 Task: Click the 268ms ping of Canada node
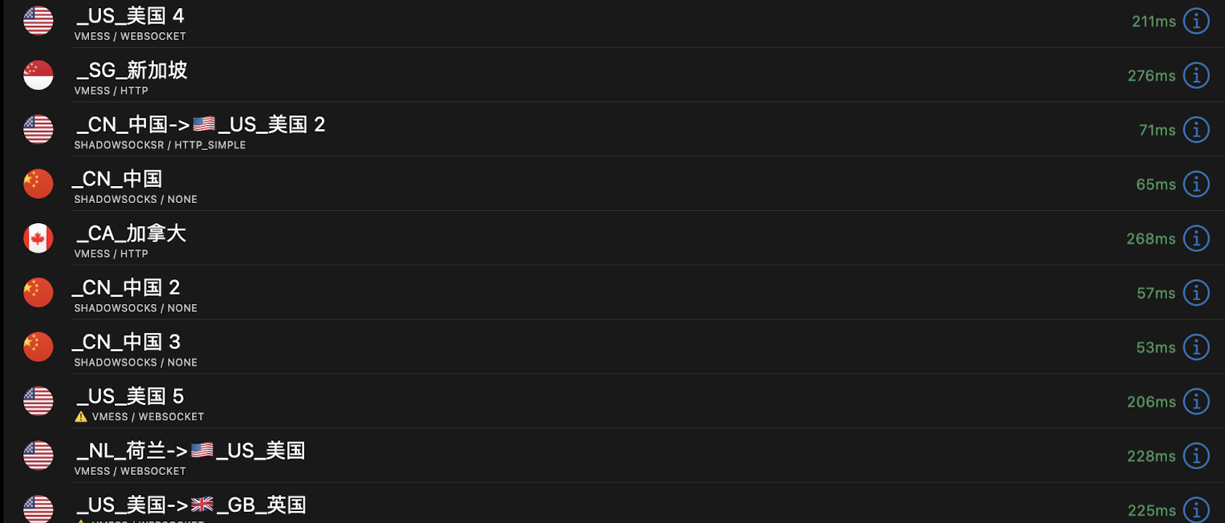[x=1150, y=238]
